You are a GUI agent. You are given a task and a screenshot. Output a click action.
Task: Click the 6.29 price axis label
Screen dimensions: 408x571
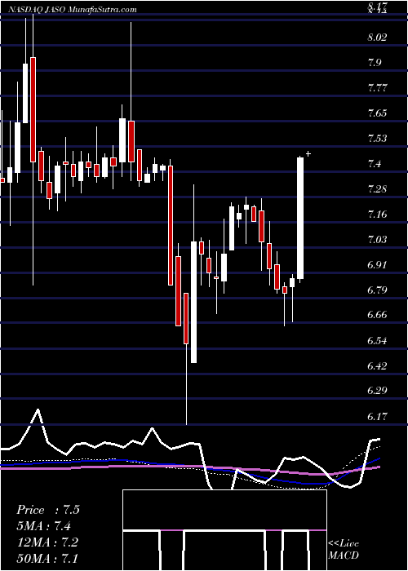point(377,391)
